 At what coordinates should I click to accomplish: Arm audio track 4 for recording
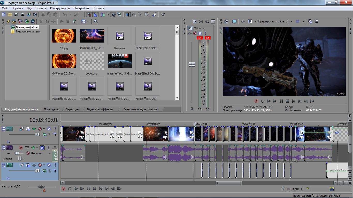click(21, 148)
